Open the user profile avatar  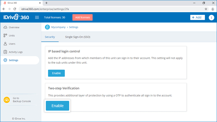point(211,17)
